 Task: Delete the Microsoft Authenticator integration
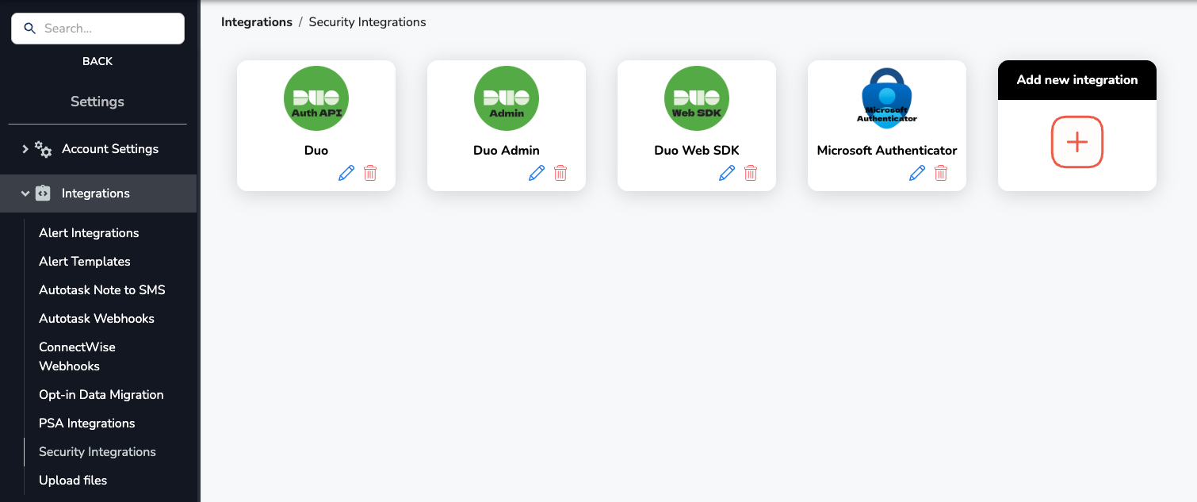(x=941, y=173)
